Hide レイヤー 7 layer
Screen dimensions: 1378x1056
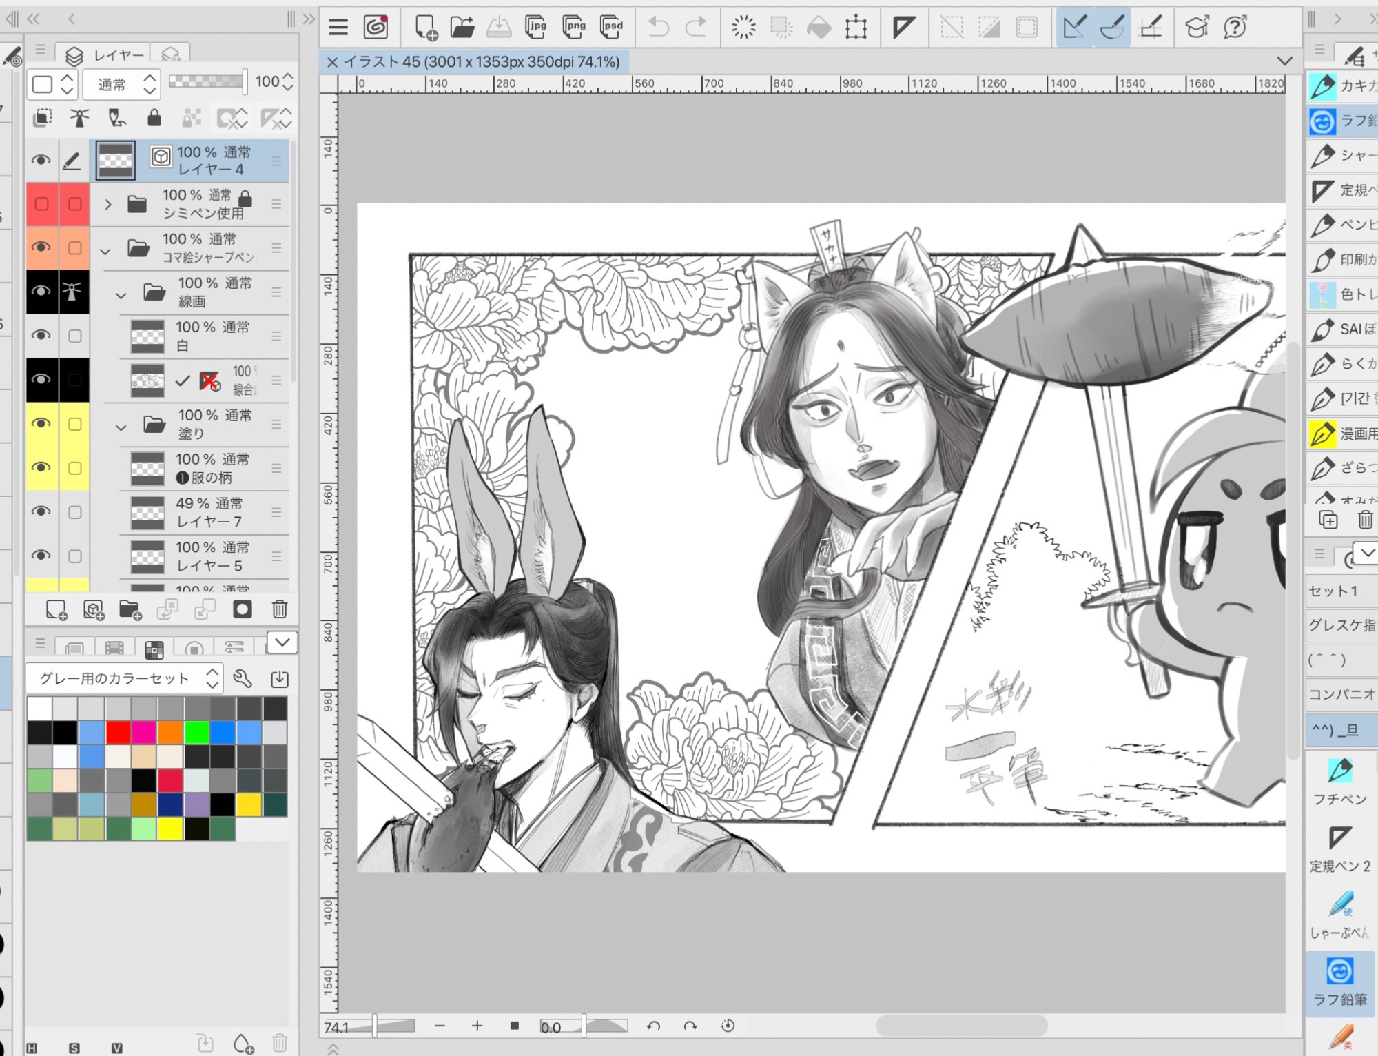[41, 512]
